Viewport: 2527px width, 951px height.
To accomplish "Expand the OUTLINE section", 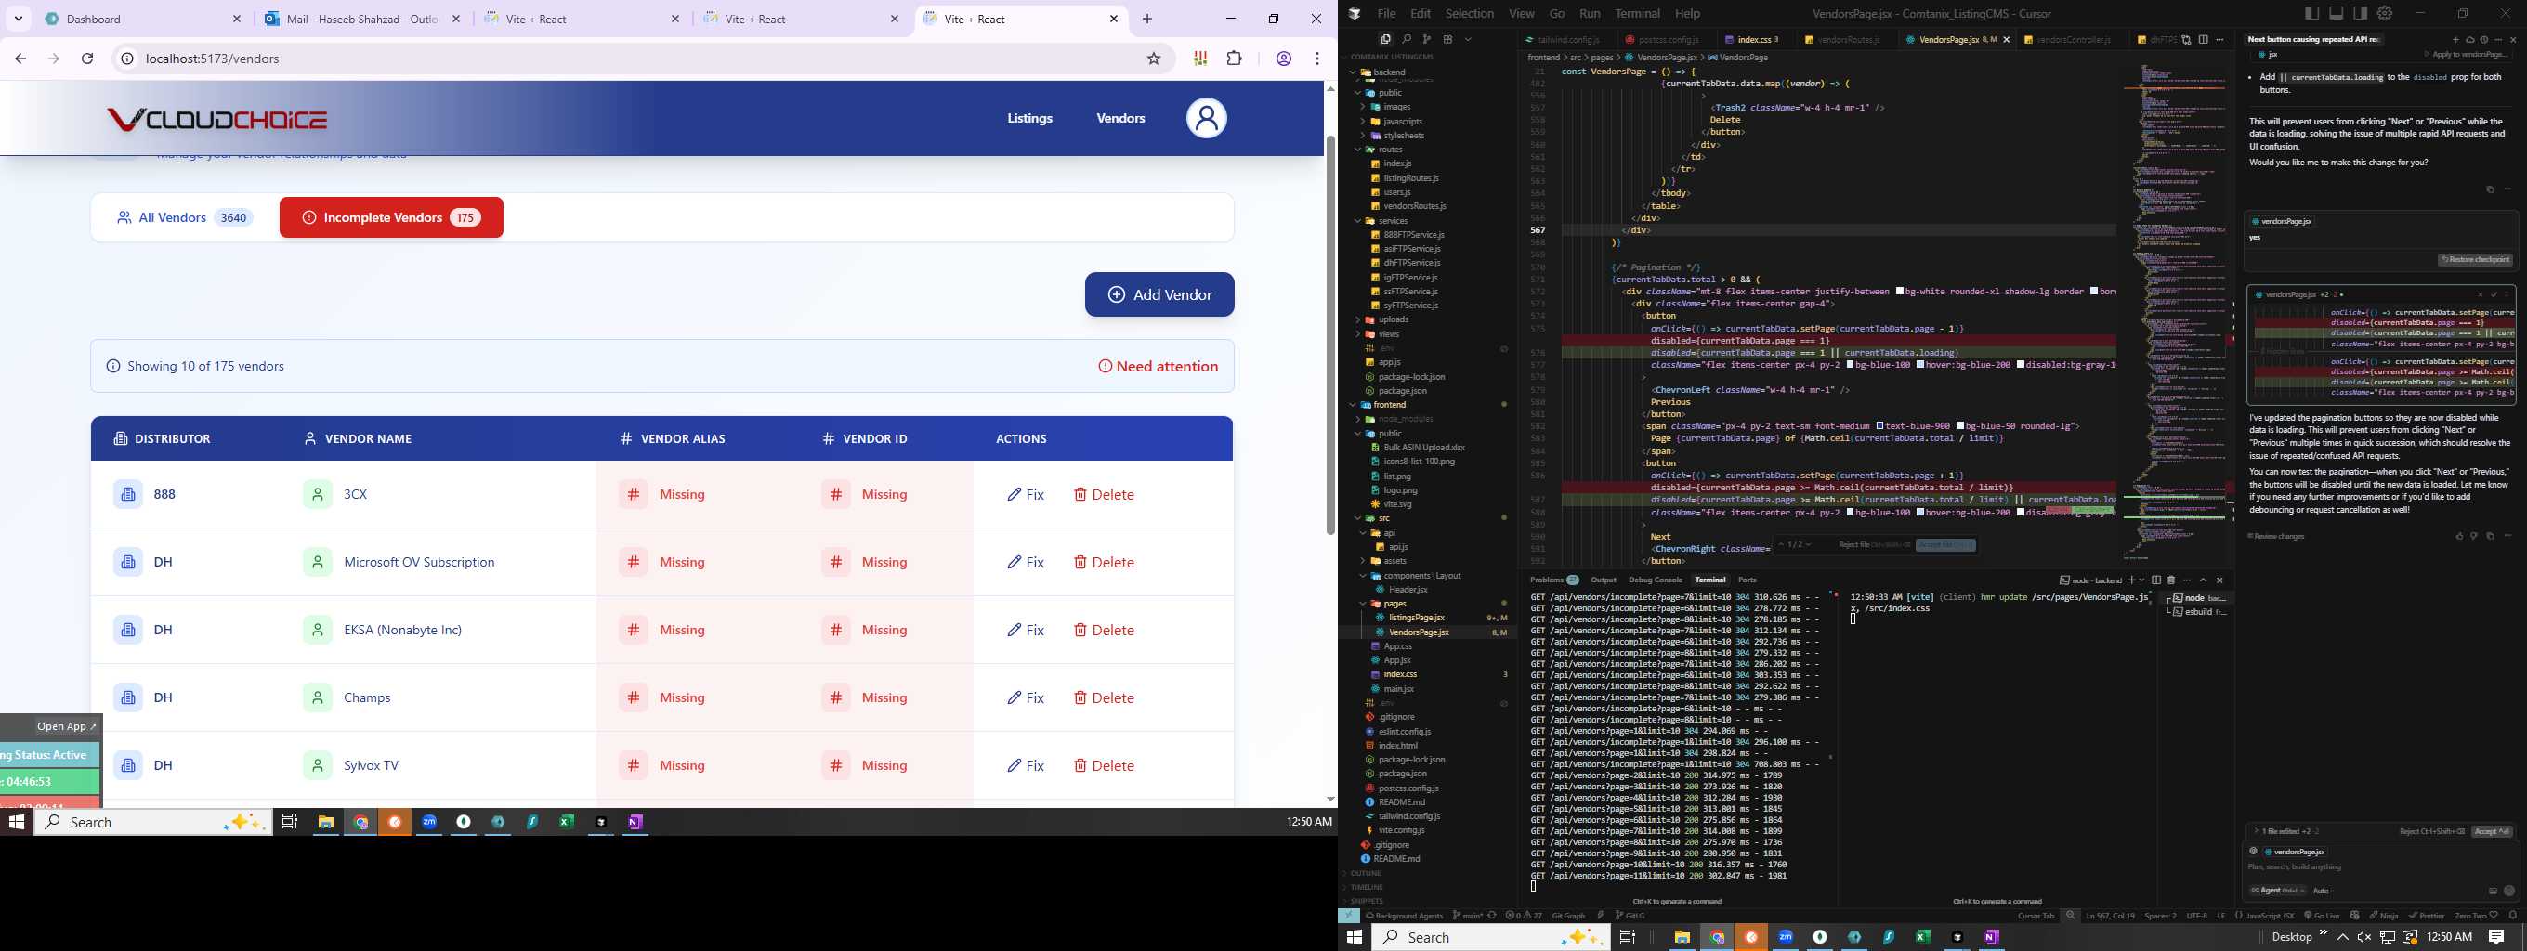I will (x=1366, y=874).
